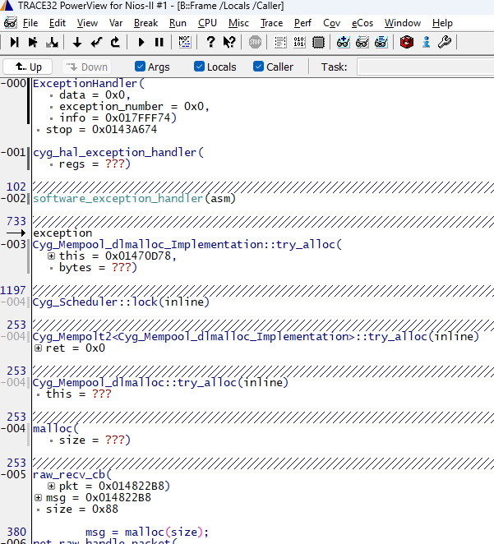This screenshot has height=544, width=494.
Task: Expand the 'pkt = 0x014822B8' node
Action: tap(51, 486)
